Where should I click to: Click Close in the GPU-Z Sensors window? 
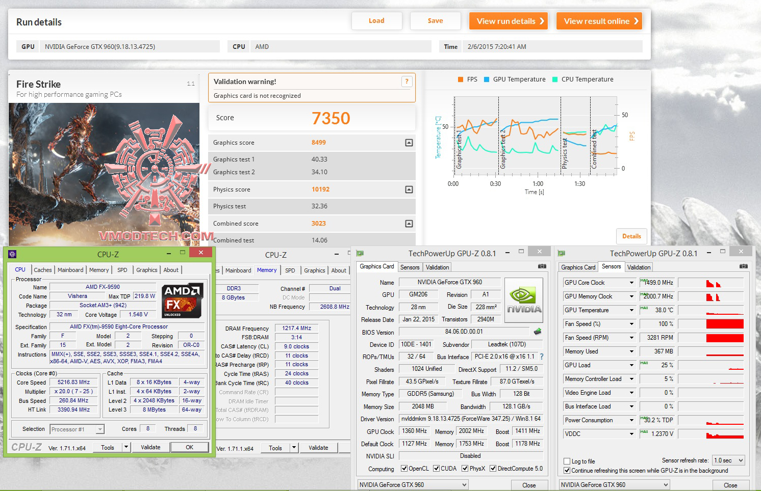coord(730,485)
